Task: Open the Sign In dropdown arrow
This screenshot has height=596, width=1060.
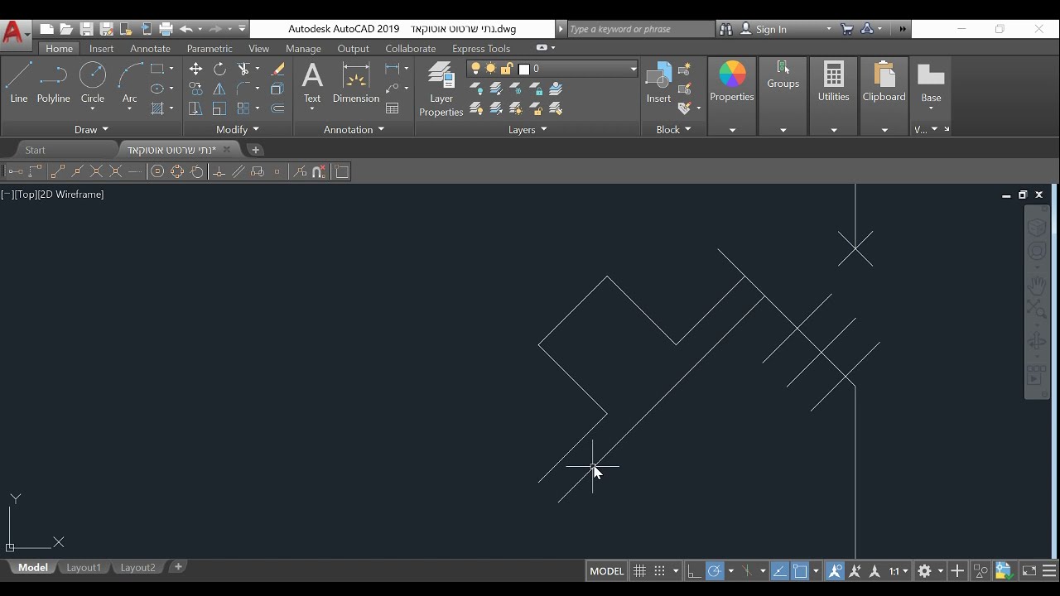Action: point(828,29)
